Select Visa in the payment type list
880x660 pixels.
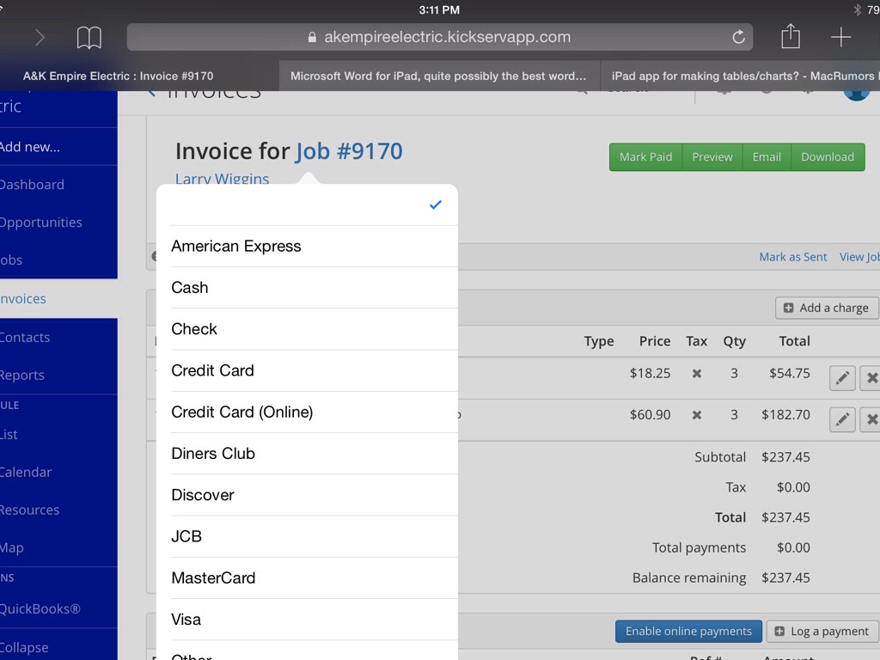click(307, 620)
